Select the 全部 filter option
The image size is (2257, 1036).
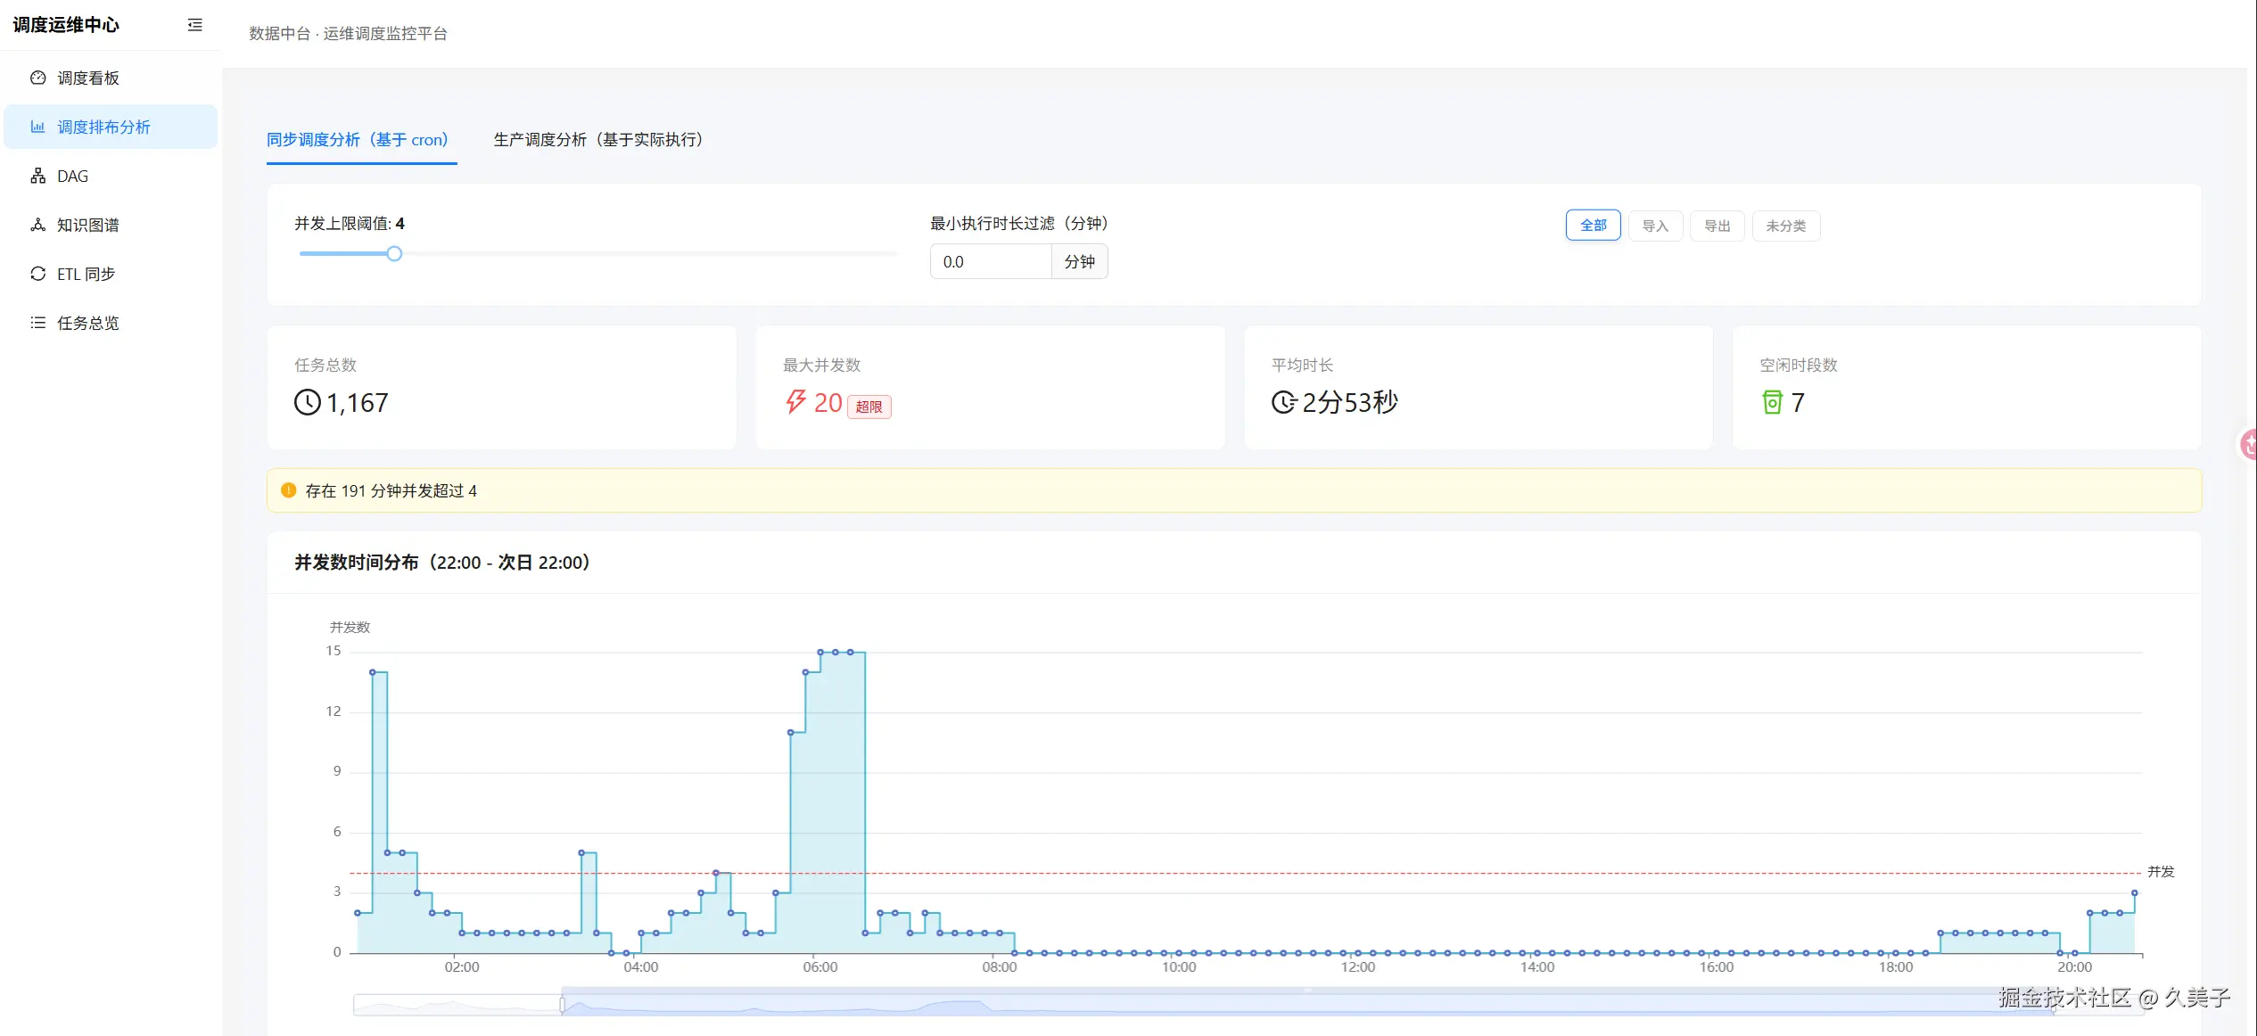click(x=1593, y=226)
